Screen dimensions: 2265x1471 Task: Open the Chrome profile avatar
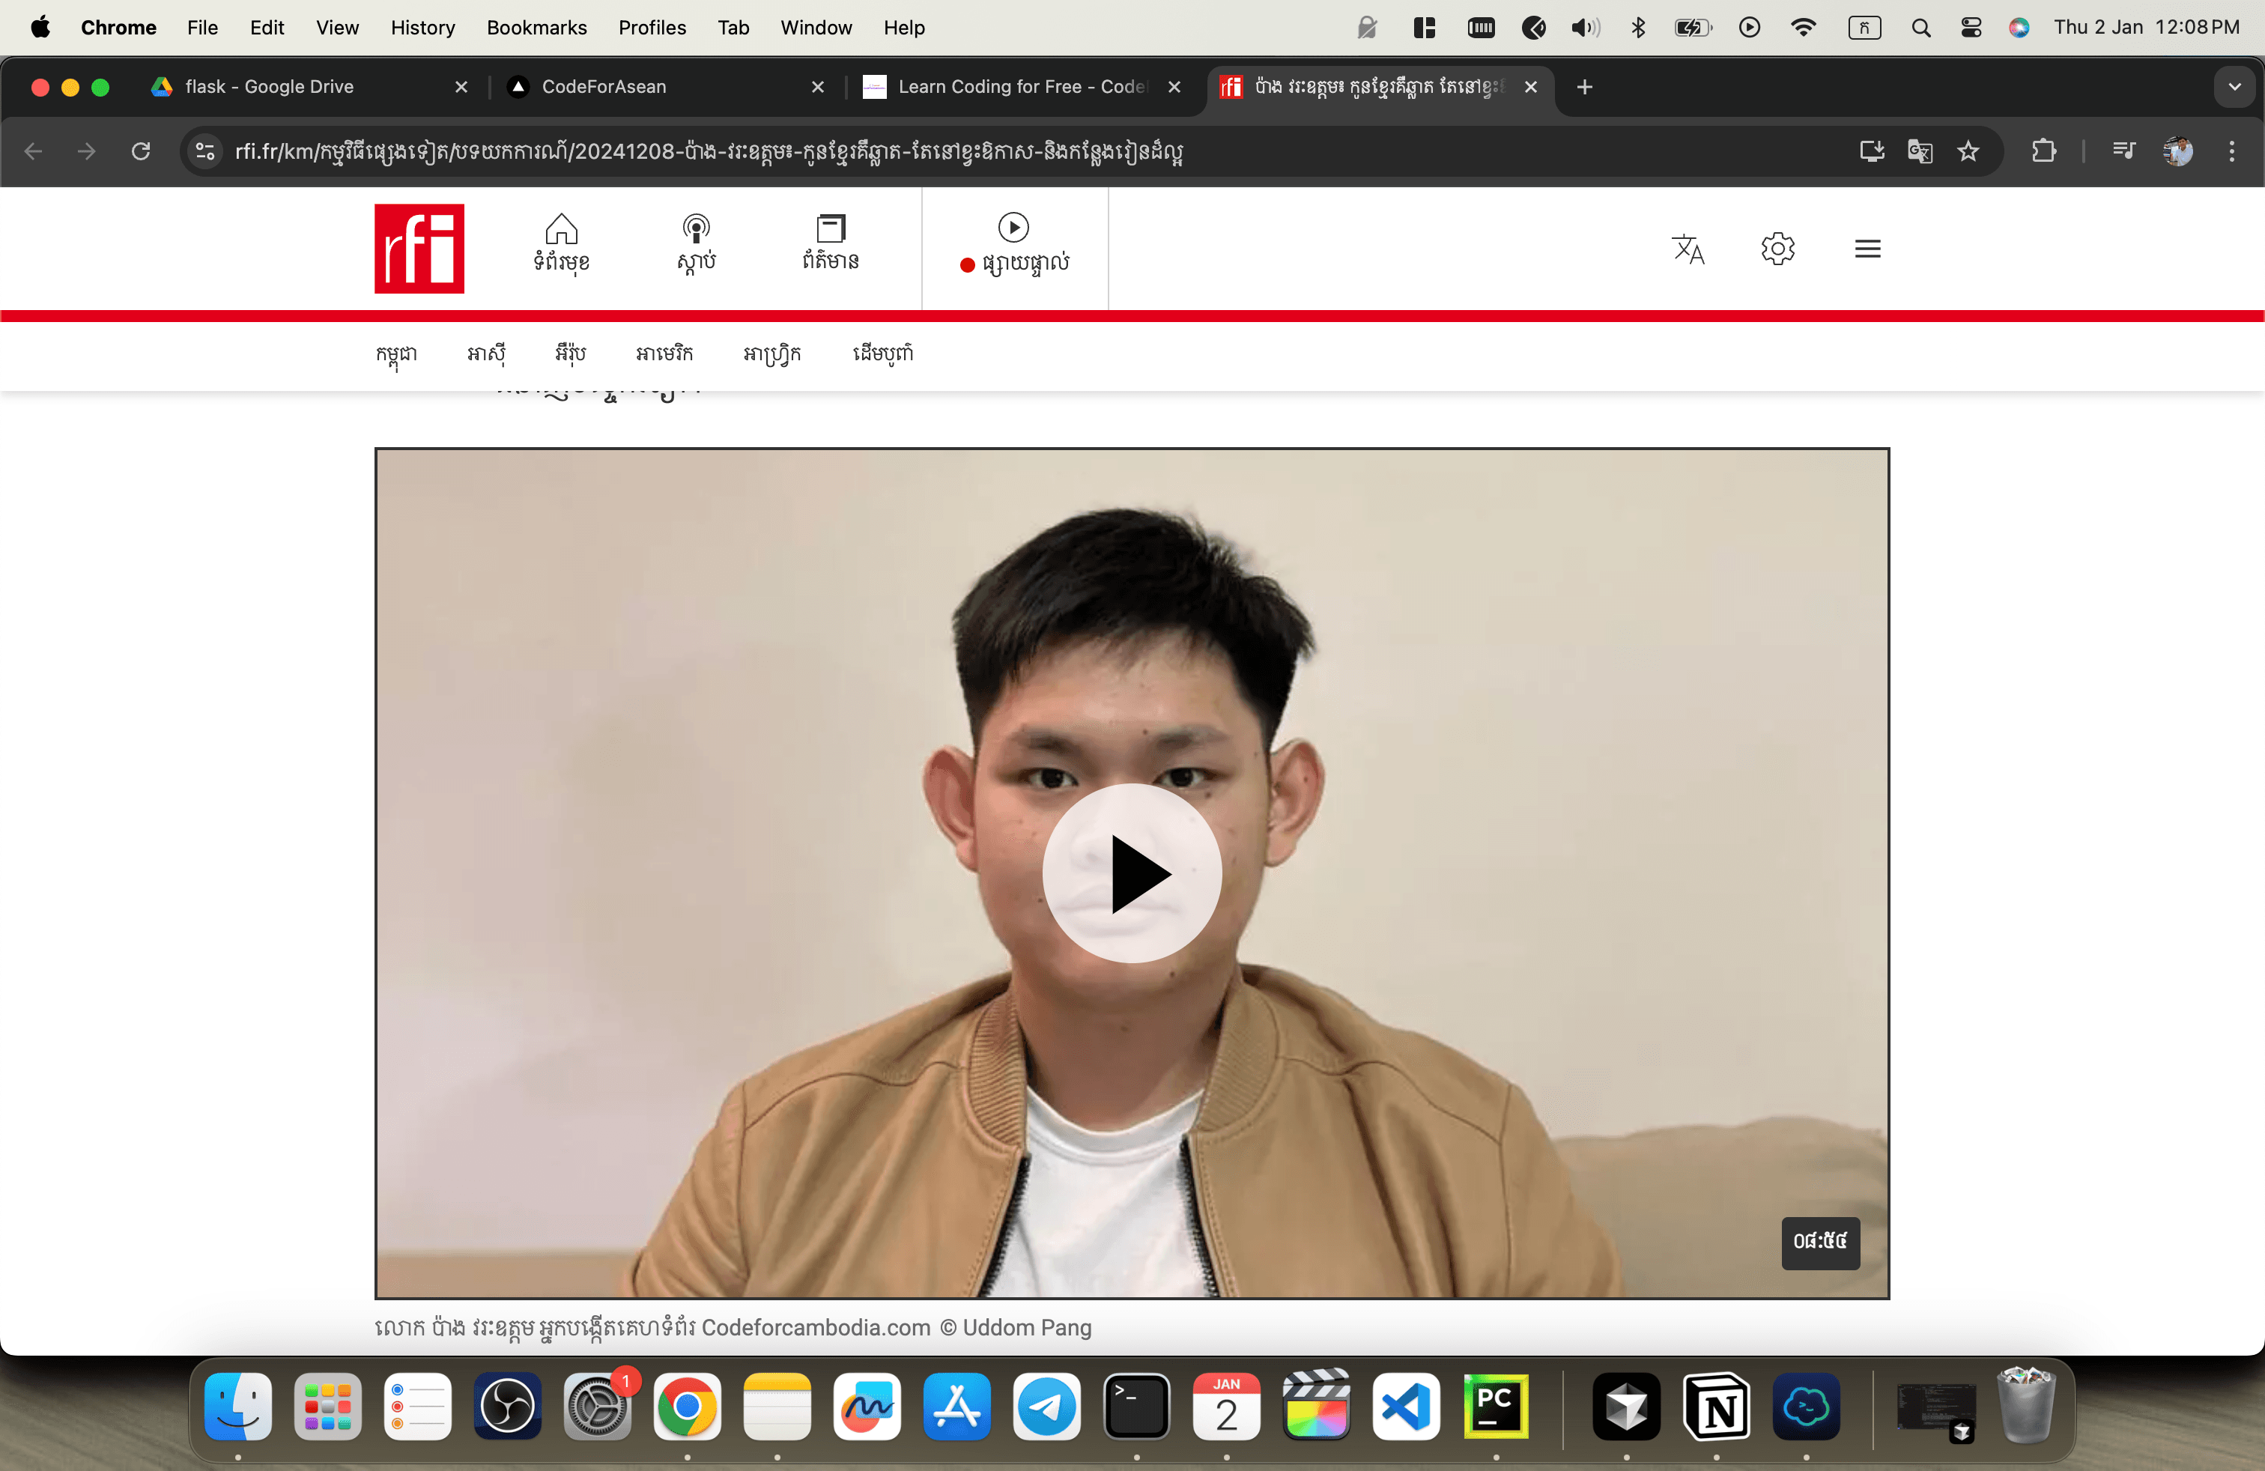(x=2177, y=151)
